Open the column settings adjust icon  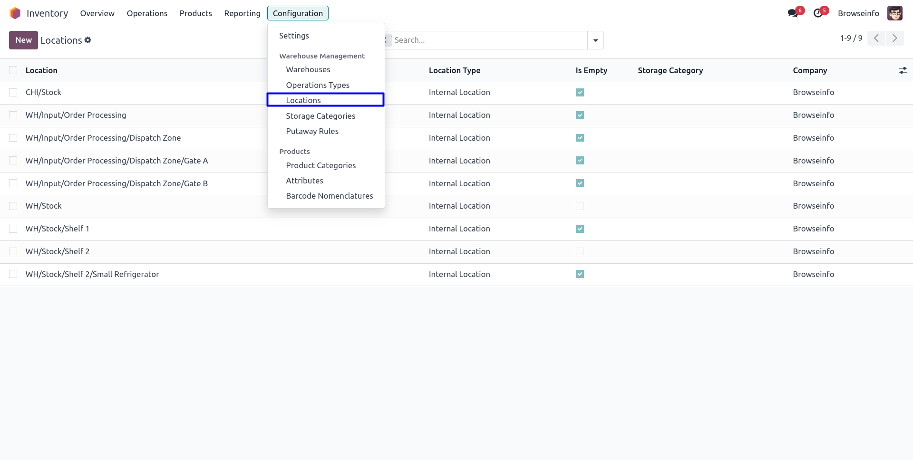903,70
